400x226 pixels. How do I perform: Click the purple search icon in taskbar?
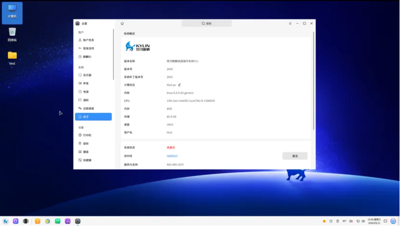coord(15,221)
